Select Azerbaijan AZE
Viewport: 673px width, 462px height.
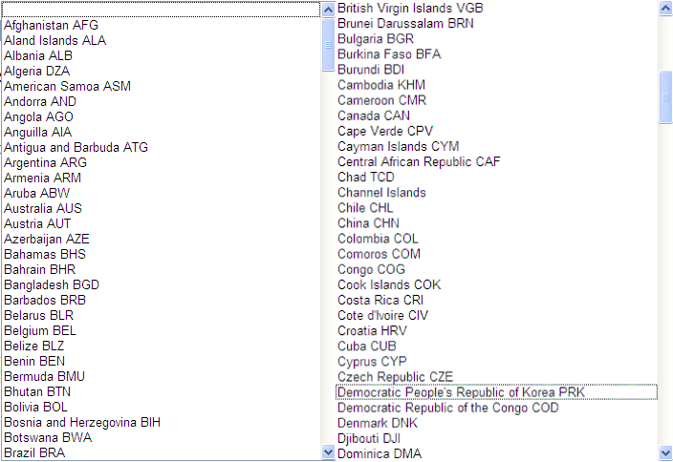pos(47,240)
